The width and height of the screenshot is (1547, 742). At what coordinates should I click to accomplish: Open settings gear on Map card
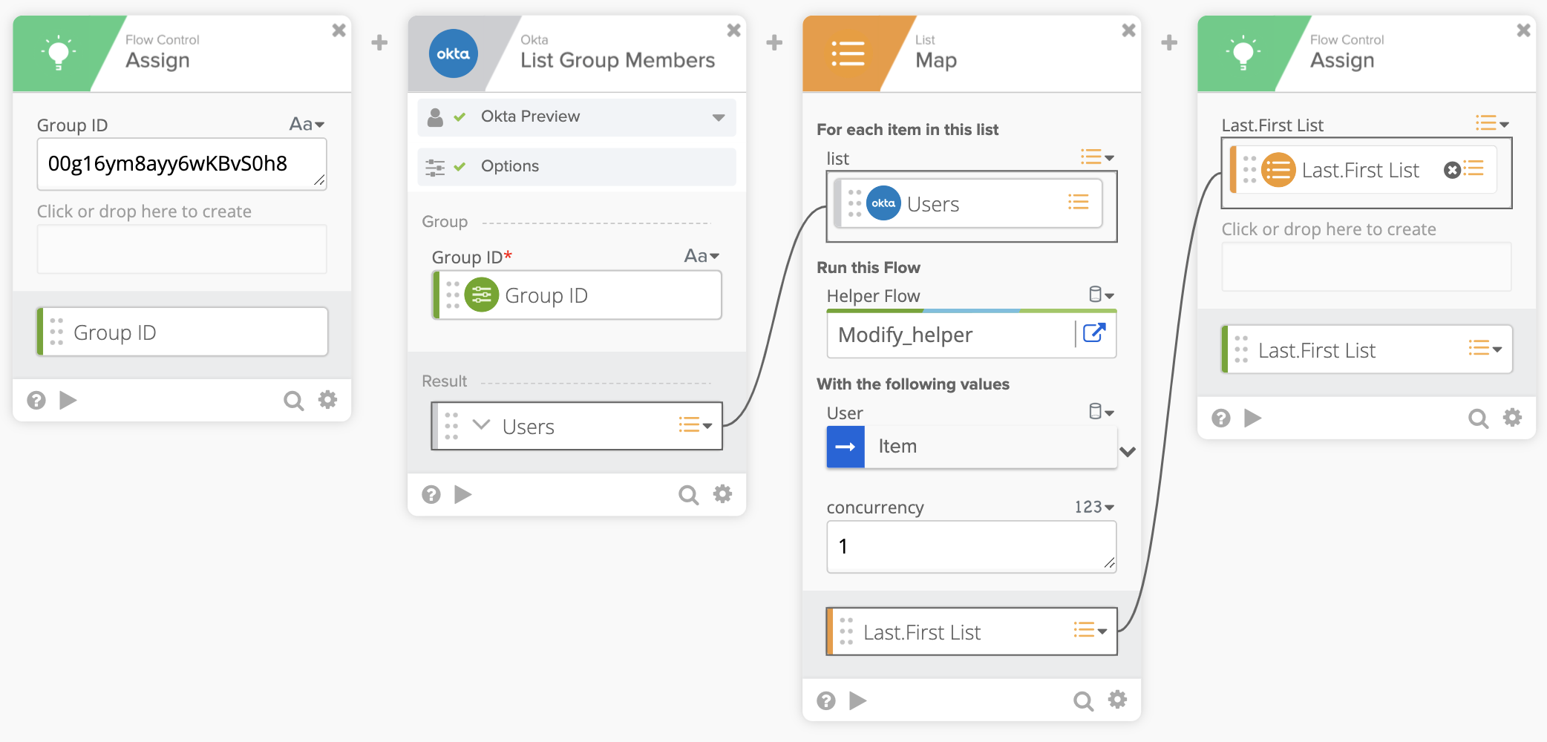pos(1117,700)
